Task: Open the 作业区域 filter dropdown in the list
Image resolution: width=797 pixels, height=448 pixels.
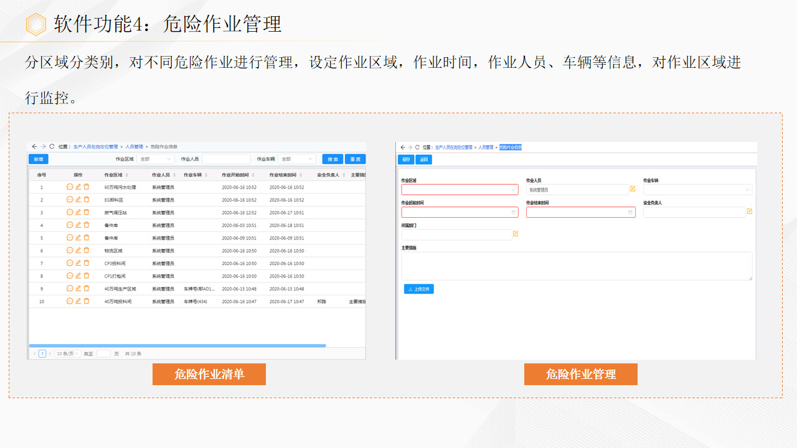Action: [x=156, y=159]
